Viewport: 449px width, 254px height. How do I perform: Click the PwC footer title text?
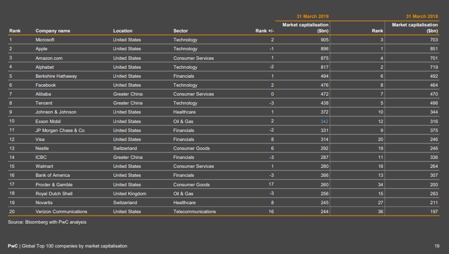[67, 246]
